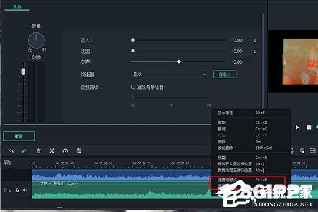The height and width of the screenshot is (212, 318).
Task: Choose 删除 in the context menu
Action: pos(251,141)
